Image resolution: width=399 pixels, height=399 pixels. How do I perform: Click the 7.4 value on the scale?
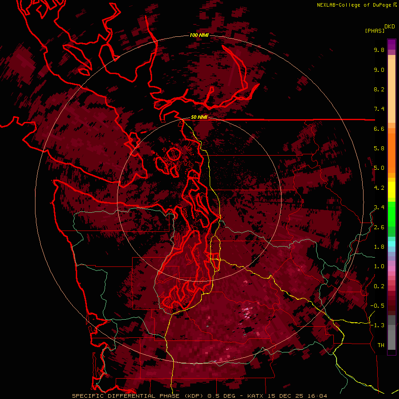tap(379, 109)
